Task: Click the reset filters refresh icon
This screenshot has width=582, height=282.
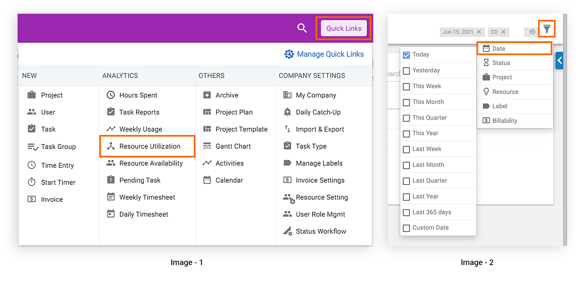Action: click(532, 32)
